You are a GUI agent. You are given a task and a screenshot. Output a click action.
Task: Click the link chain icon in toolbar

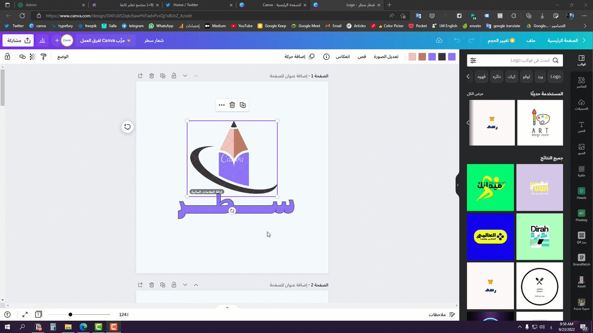pyautogui.click(x=22, y=57)
